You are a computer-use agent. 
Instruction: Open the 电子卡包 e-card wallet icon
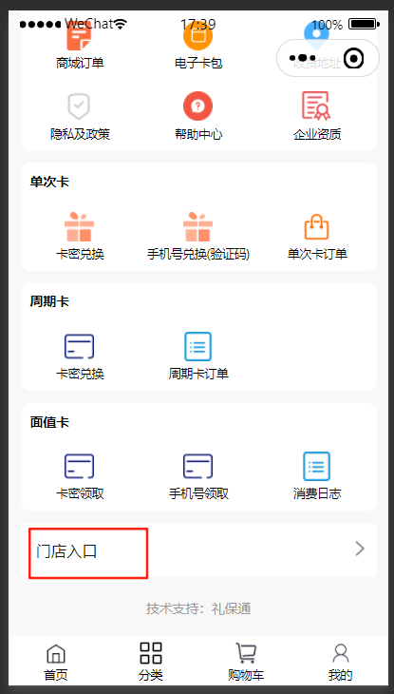198,36
